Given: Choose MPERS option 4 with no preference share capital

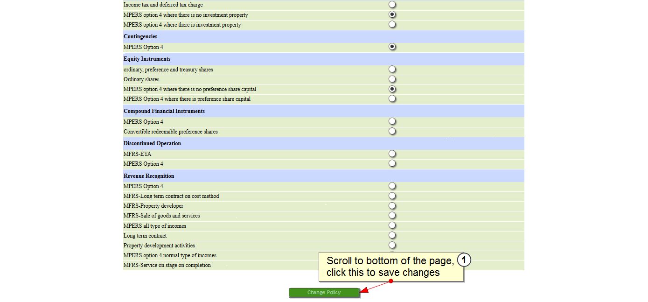Looking at the screenshot, I should 392,89.
